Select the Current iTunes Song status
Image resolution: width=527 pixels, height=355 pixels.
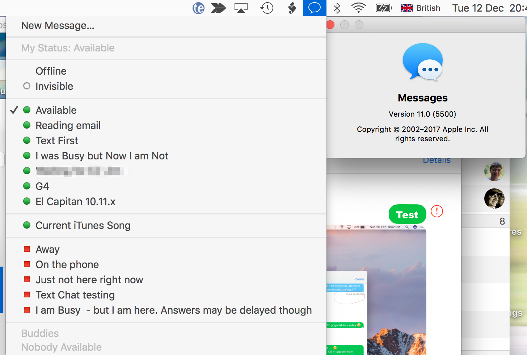[83, 225]
